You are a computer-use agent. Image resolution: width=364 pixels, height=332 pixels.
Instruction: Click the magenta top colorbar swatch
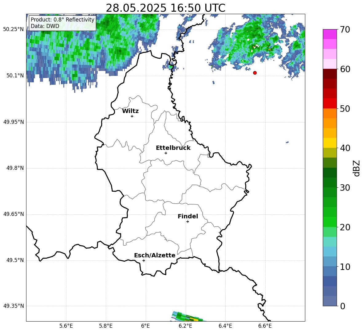[330, 34]
